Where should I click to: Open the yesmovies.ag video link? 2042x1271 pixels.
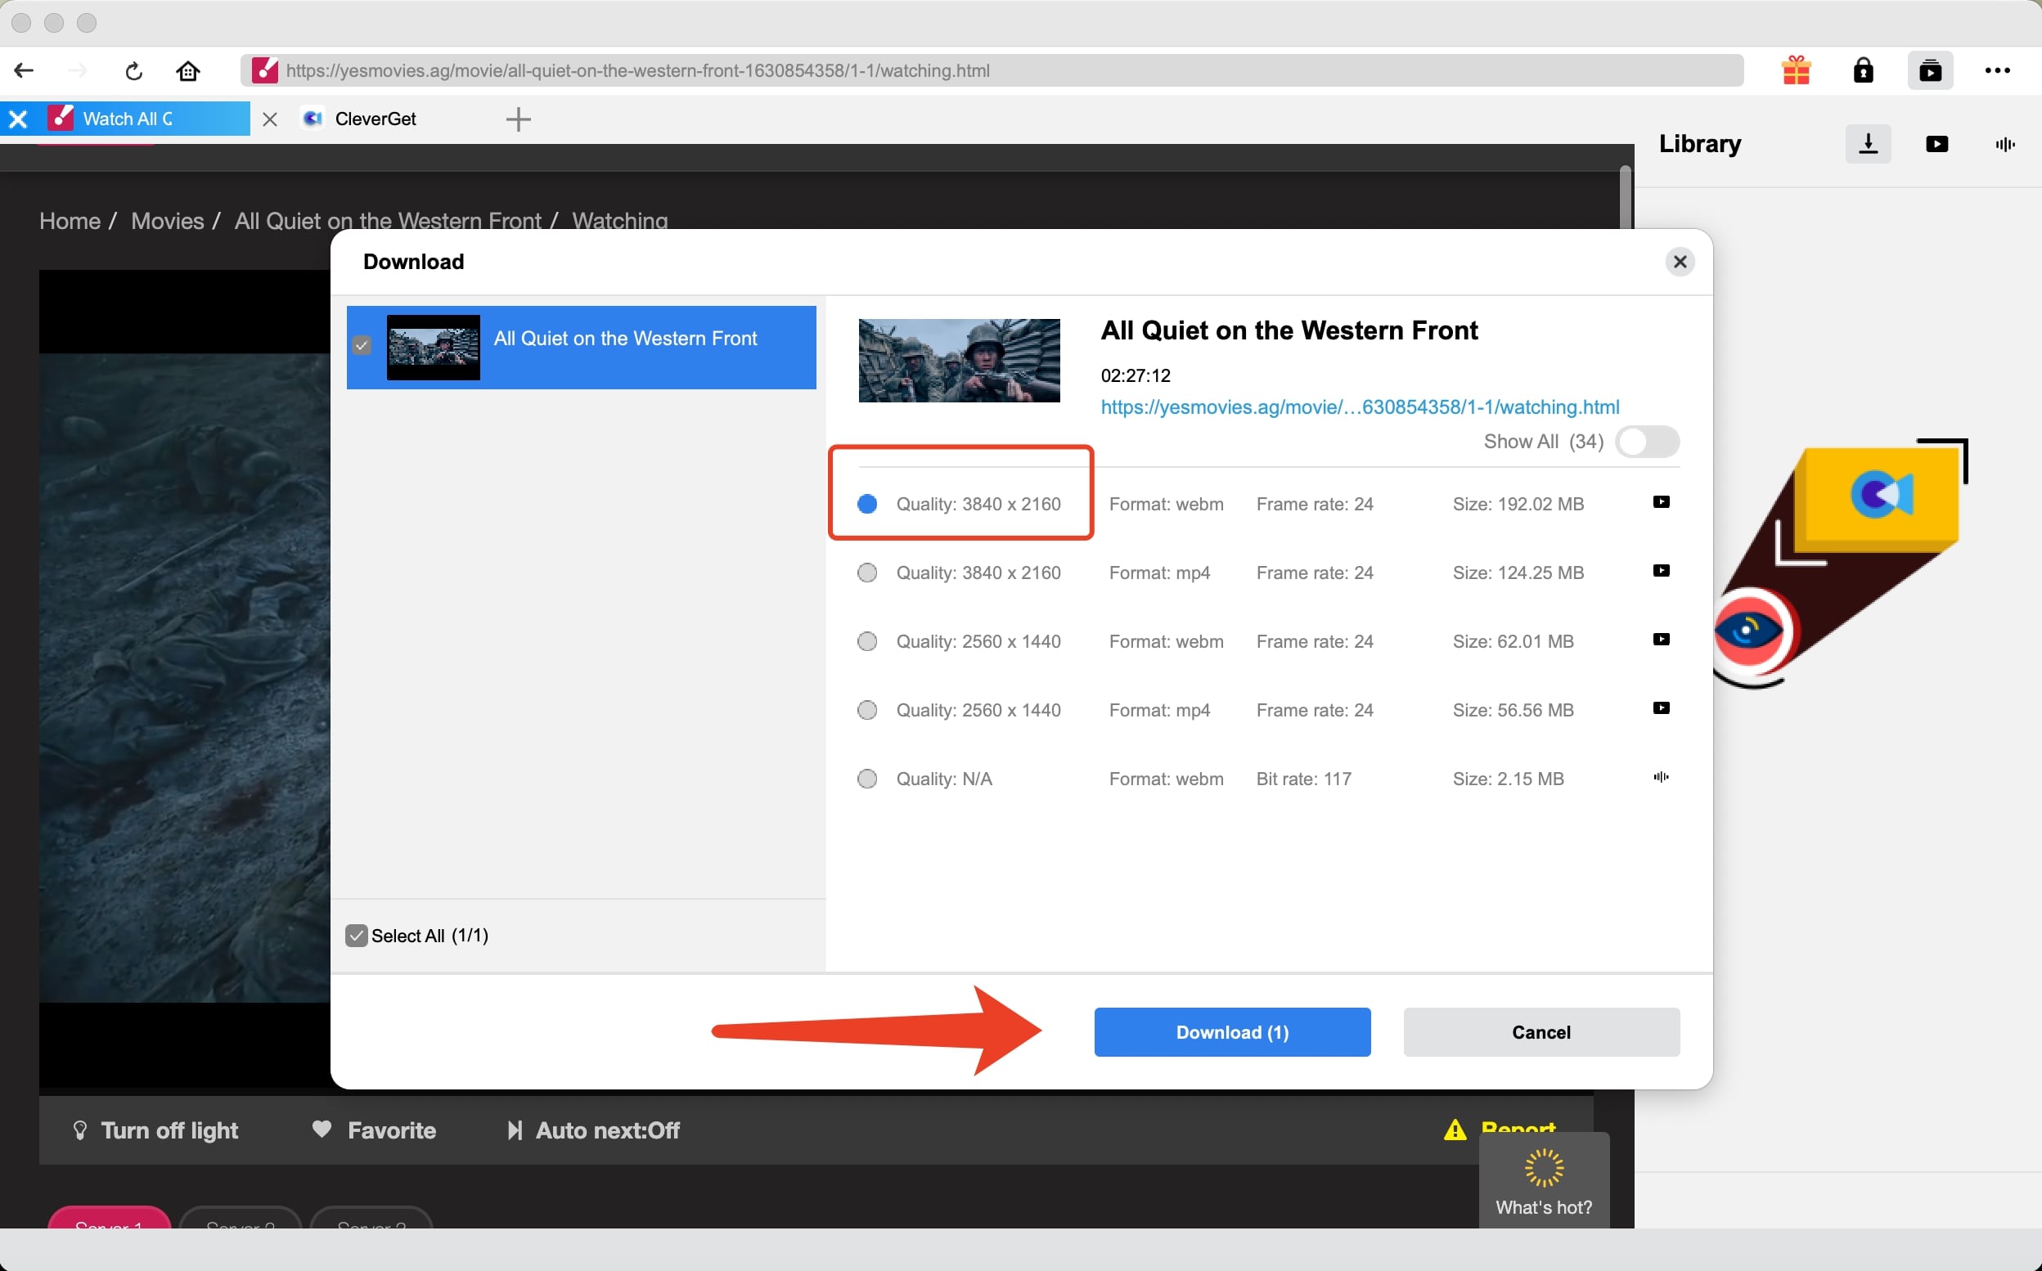coord(1360,406)
